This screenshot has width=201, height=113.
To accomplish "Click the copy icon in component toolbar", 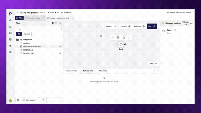I will (124, 38).
